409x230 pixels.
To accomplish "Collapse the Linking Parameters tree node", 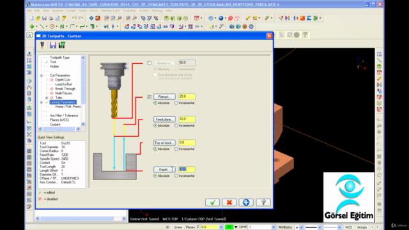I will (41, 102).
